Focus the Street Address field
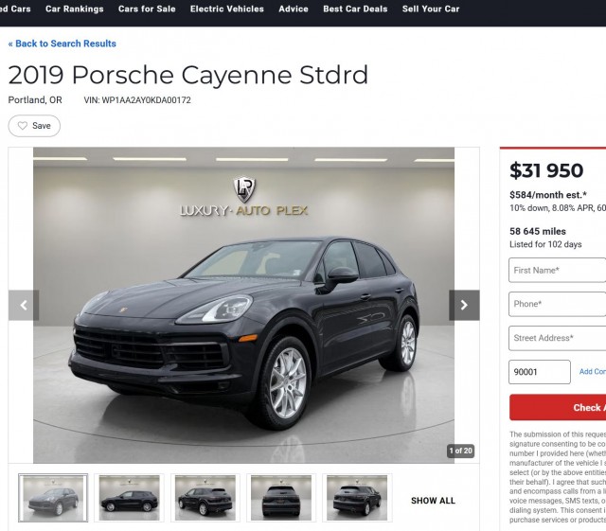606x531 pixels. [558, 338]
